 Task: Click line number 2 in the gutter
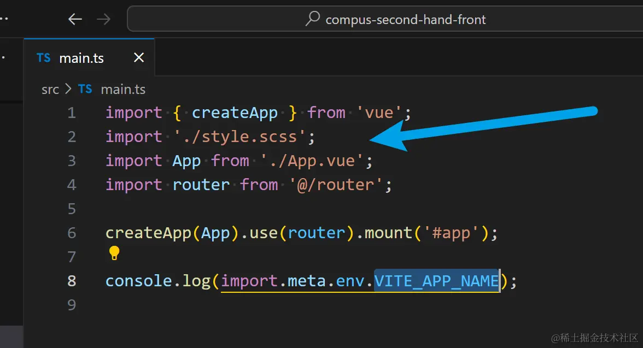(72, 137)
